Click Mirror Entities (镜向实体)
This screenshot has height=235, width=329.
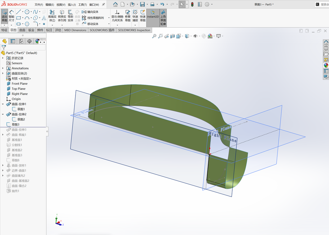click(90, 12)
